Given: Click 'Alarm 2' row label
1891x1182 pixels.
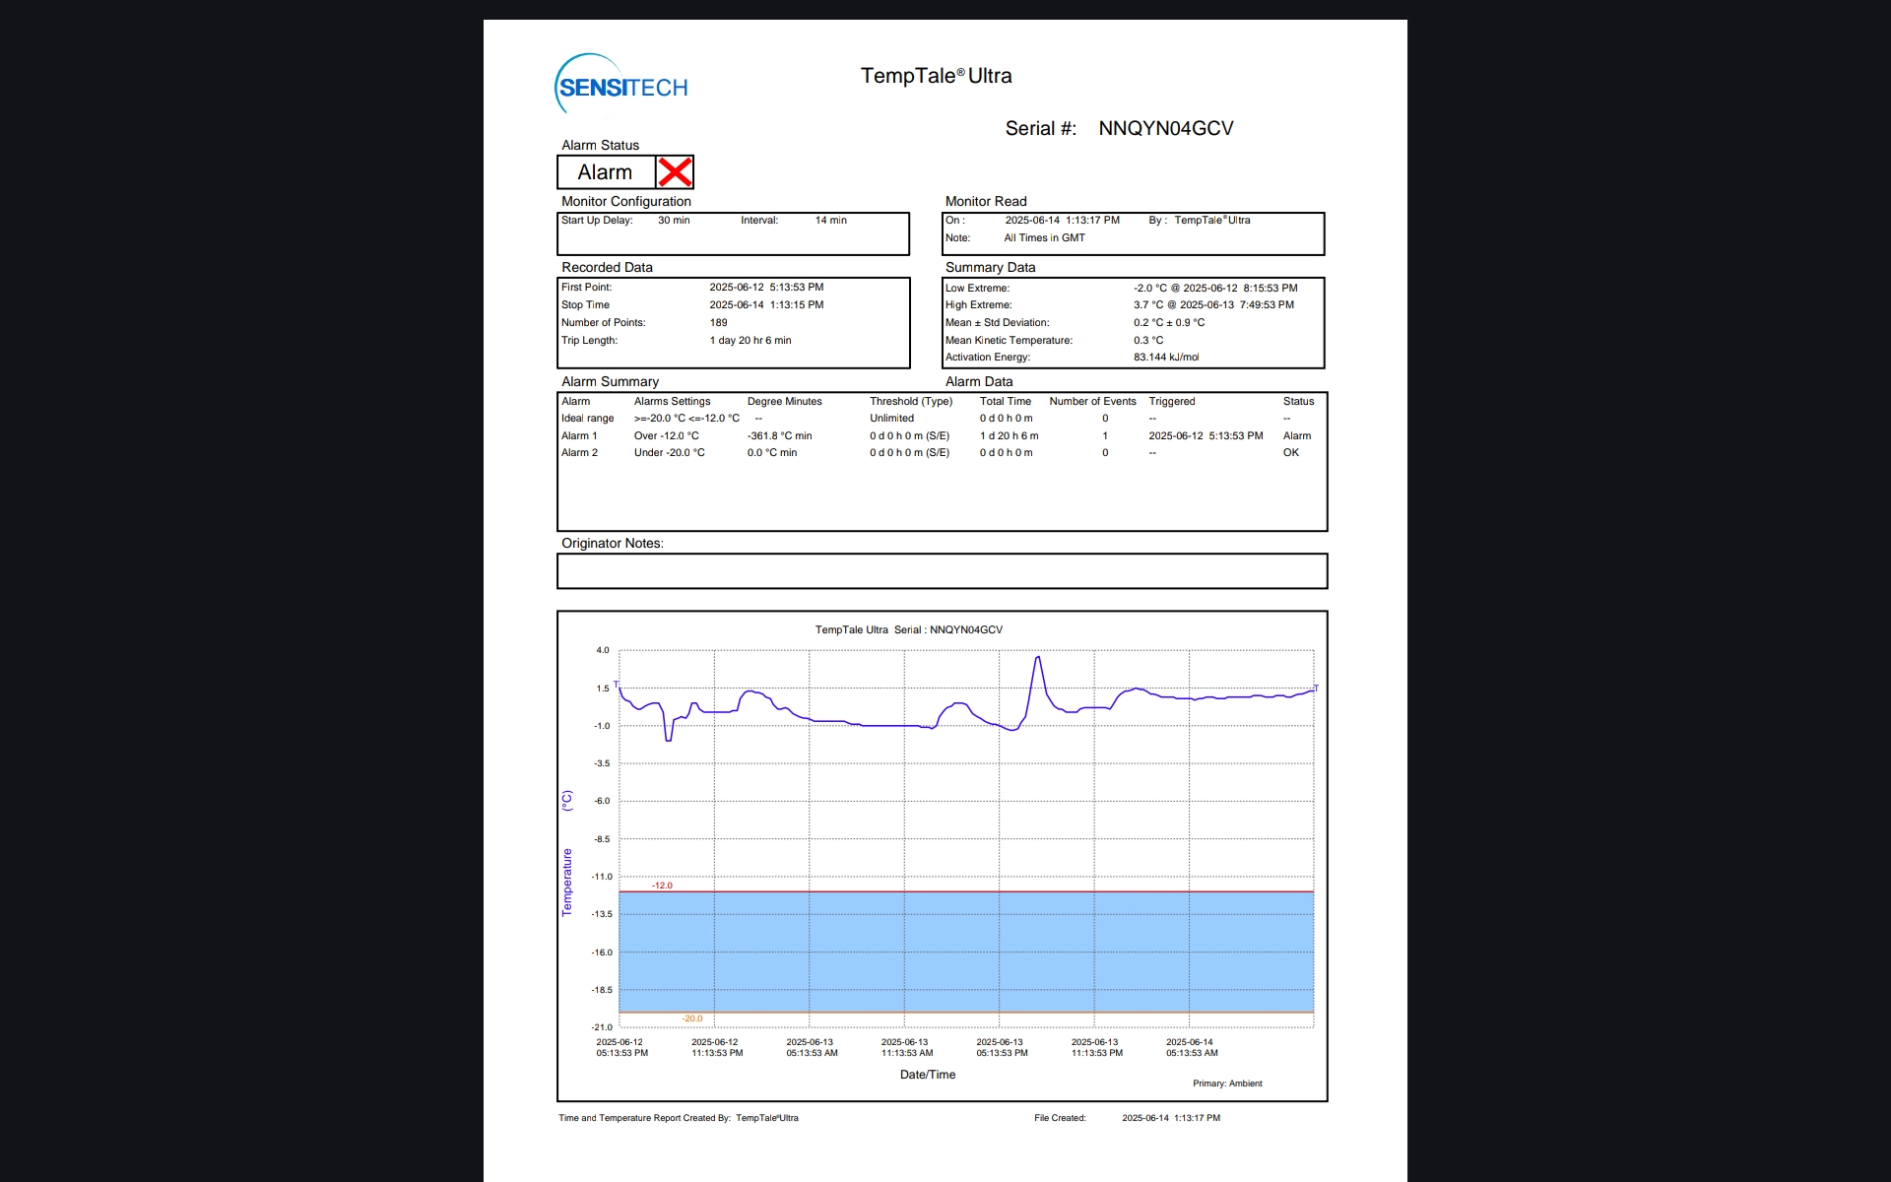Looking at the screenshot, I should pos(579,453).
